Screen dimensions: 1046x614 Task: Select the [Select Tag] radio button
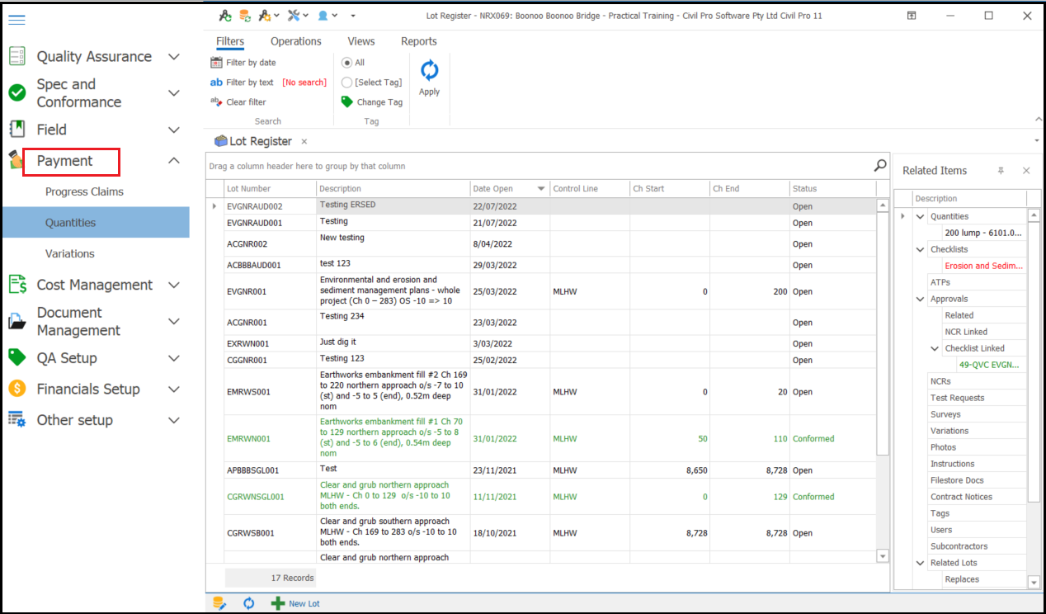pyautogui.click(x=347, y=83)
